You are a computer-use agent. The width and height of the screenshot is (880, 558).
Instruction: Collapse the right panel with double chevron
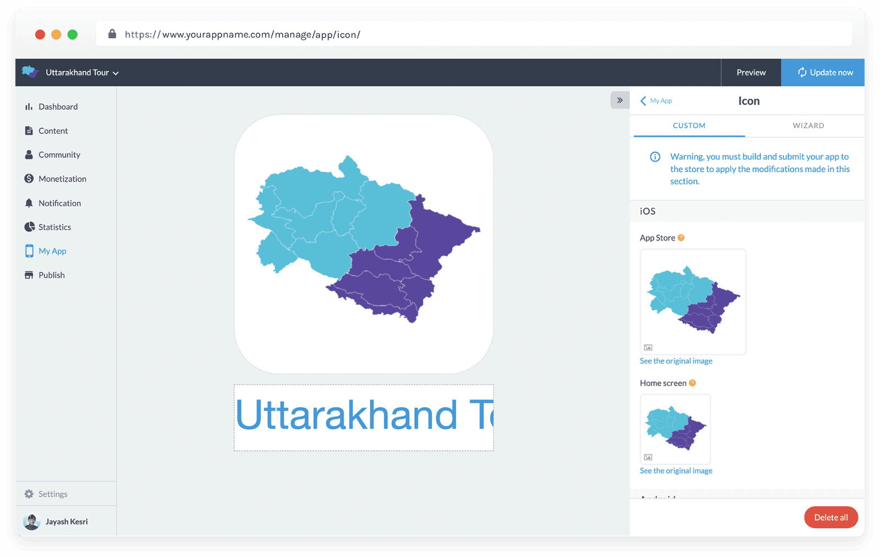coord(620,100)
